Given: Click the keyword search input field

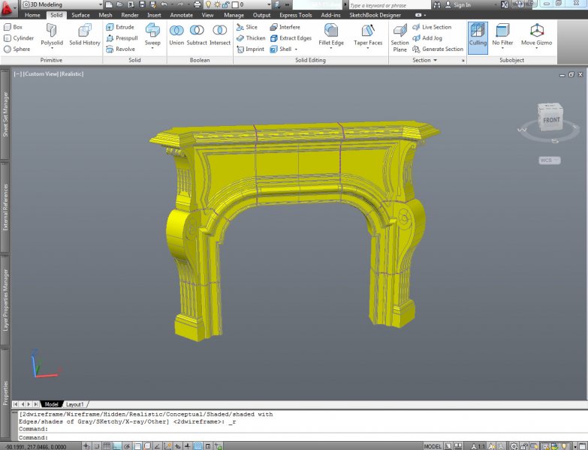Looking at the screenshot, I should (390, 4).
